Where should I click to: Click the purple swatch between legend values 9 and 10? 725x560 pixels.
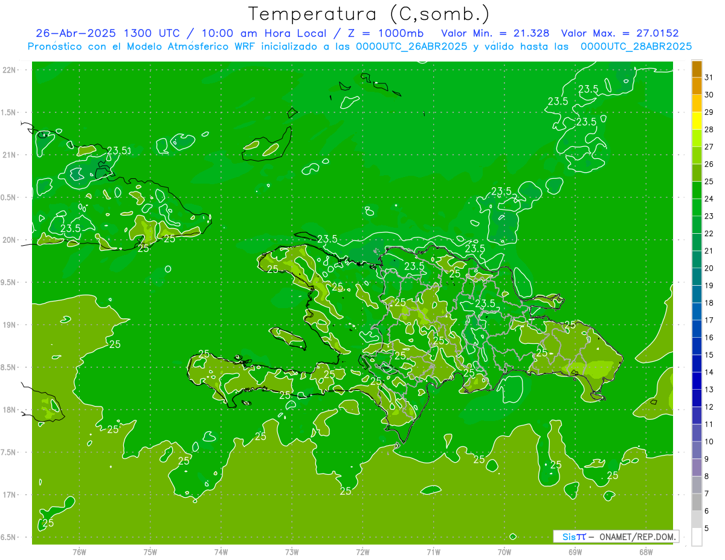click(697, 451)
